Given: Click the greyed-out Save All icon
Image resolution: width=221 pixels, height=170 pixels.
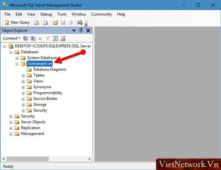Looking at the screenshot, I should (x=70, y=23).
